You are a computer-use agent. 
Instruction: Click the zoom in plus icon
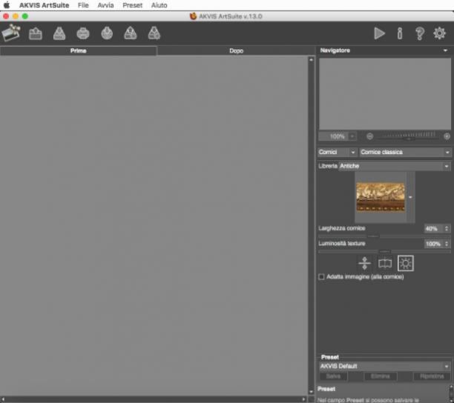[447, 136]
